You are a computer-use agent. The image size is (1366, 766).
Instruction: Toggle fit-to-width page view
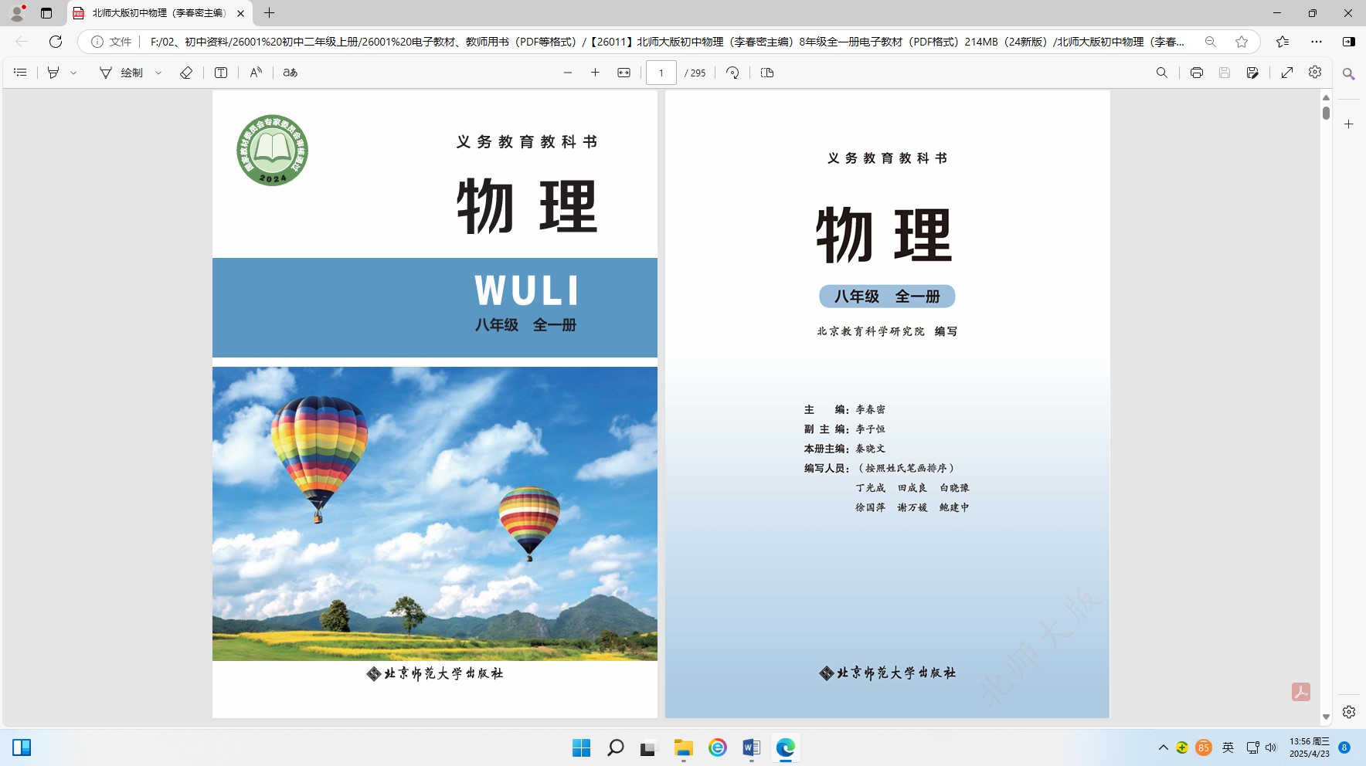tap(624, 73)
